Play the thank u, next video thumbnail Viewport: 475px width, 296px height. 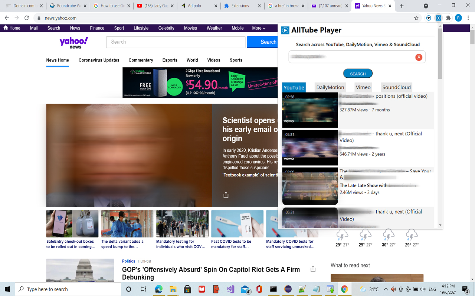pos(310,147)
